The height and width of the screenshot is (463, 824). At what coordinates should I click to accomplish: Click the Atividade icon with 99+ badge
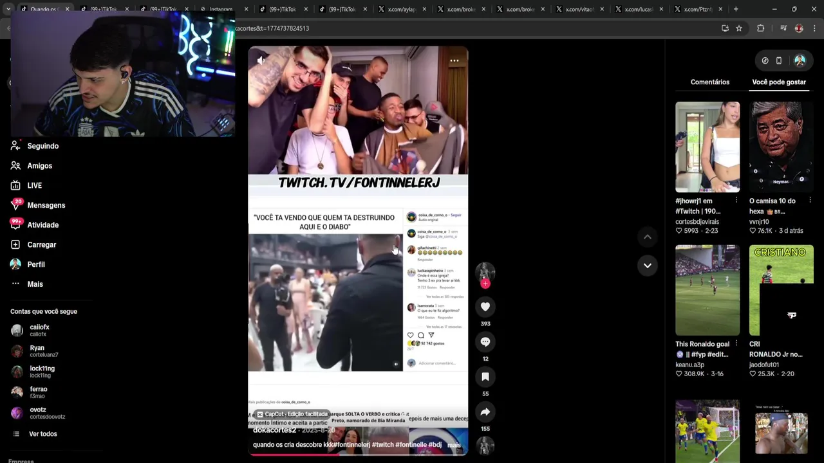15,224
